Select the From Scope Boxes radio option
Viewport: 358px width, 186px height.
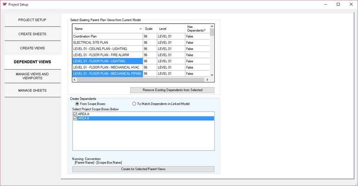point(77,104)
